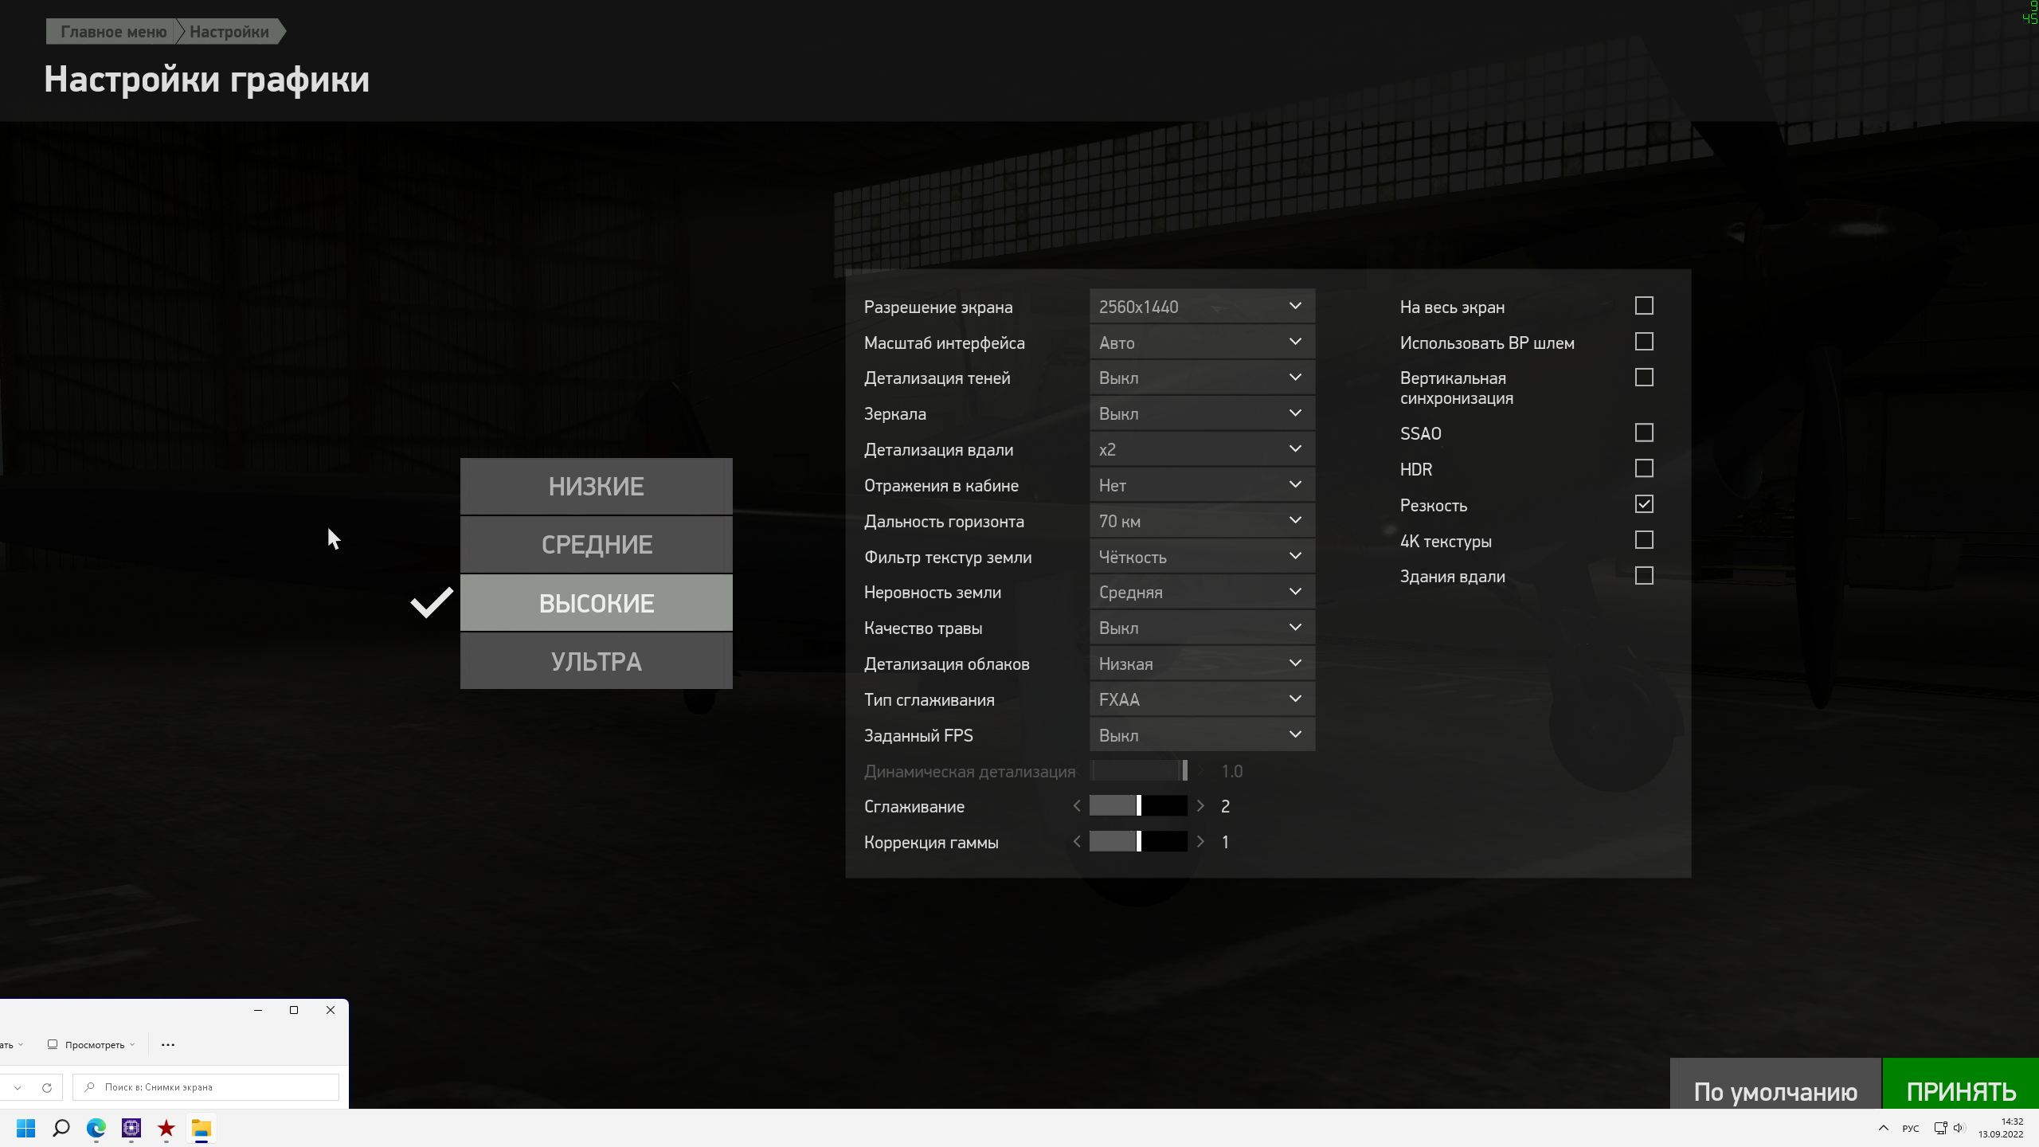Select the УЛЬТРА graphics preset
The width and height of the screenshot is (2039, 1147).
[x=596, y=661]
